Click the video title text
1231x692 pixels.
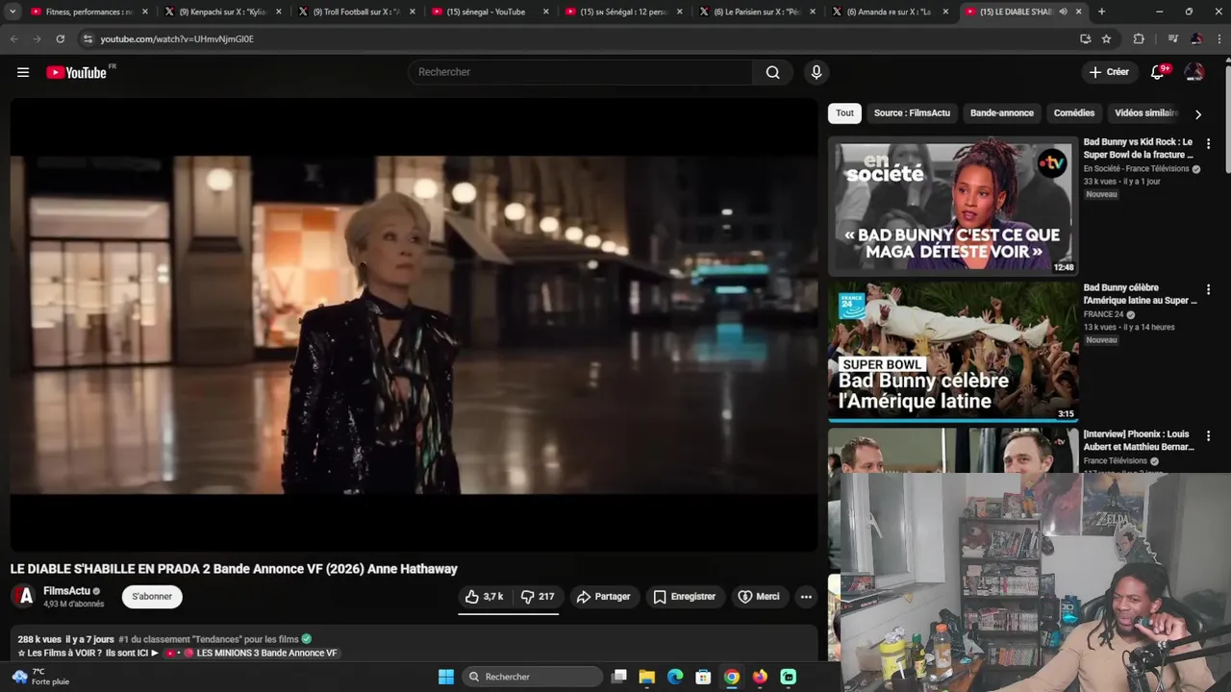(x=234, y=569)
